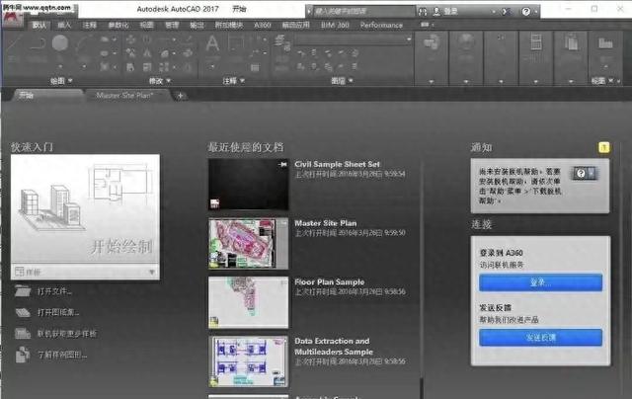The width and height of the screenshot is (632, 399).
Task: Toggle the pin on Civil Sample Sheet Set
Action: click(282, 164)
